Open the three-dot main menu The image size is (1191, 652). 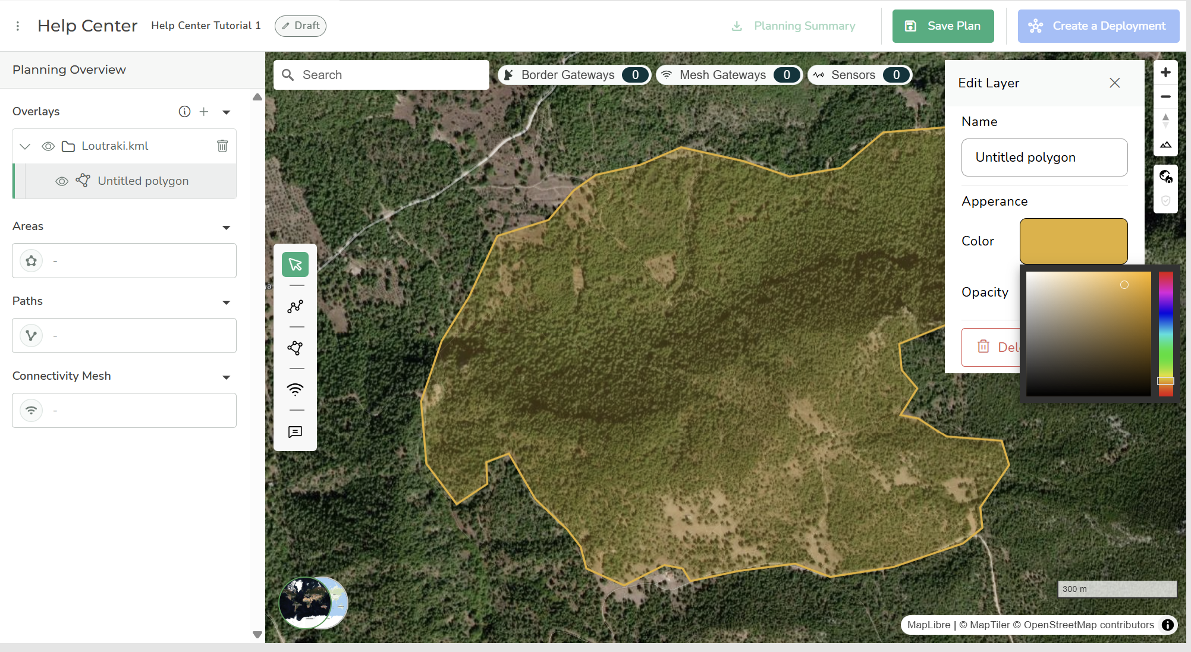point(18,26)
